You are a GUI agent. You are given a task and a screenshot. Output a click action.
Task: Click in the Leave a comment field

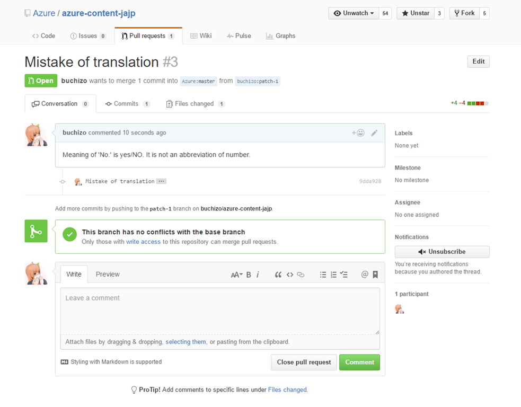click(220, 310)
